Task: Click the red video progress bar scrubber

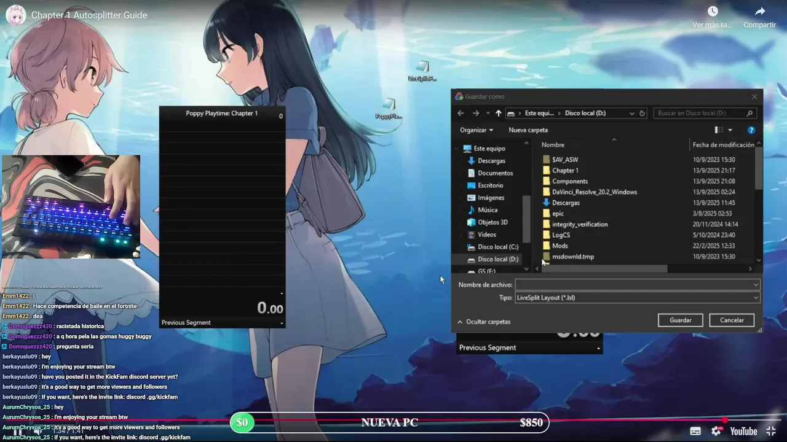Action: click(x=725, y=421)
